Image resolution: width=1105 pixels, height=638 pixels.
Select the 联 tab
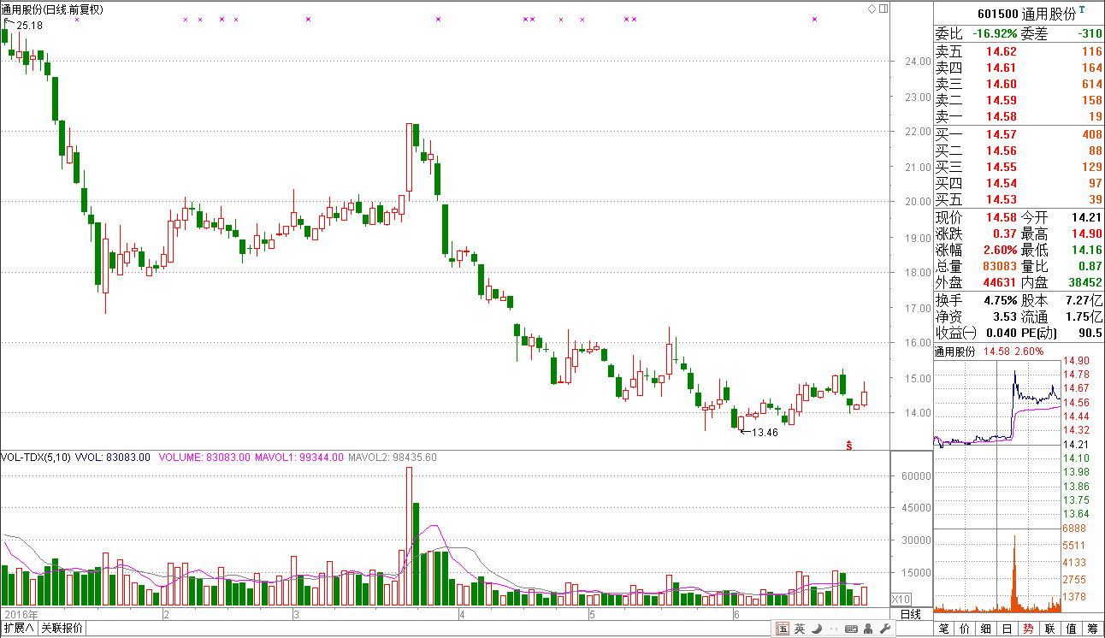point(1050,629)
